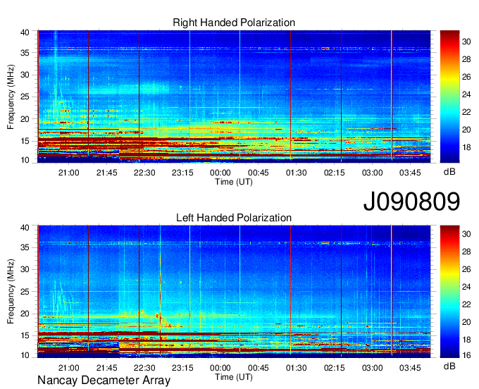The width and height of the screenshot is (479, 389).
Task: Click 01:30 time tick in Left Handed plot
Action: 297,368
